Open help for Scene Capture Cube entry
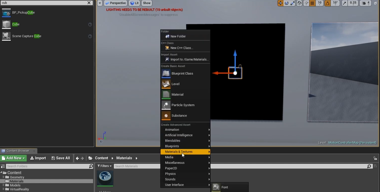380x192 pixels. [90, 36]
